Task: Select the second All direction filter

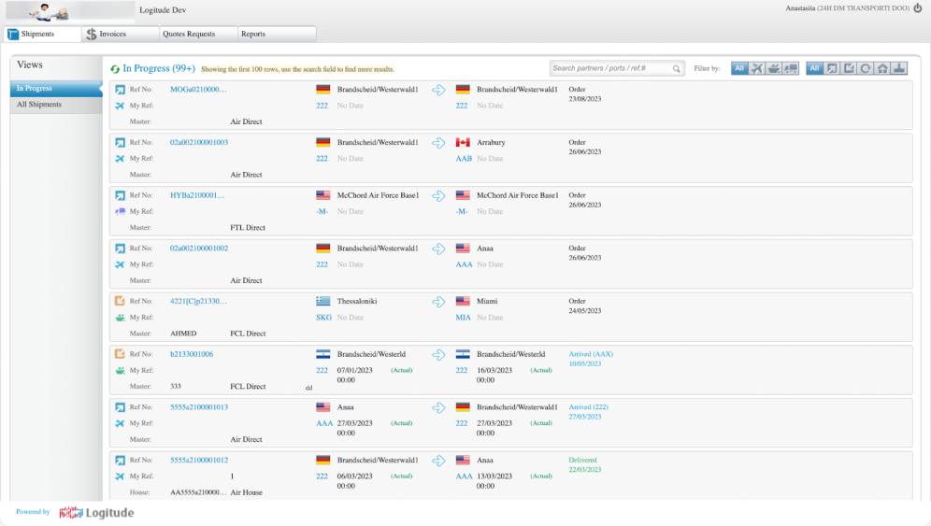Action: (x=815, y=68)
